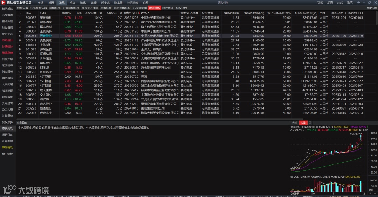The height and width of the screenshot is (197, 378).
Task: Sort by 拟要约总资金(万) column header
Action: 306,13
